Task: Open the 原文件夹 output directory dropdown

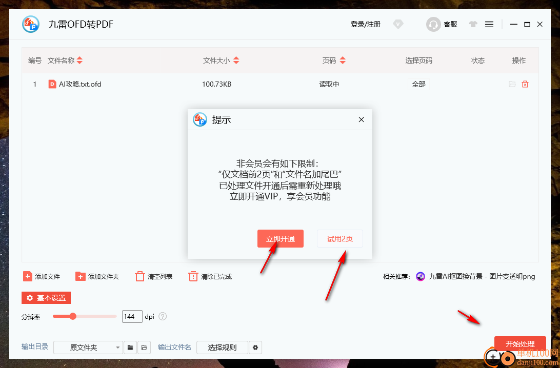Action: 88,347
